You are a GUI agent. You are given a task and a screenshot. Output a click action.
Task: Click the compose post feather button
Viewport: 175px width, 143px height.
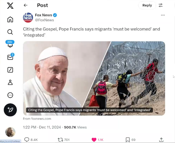(x=10, y=110)
